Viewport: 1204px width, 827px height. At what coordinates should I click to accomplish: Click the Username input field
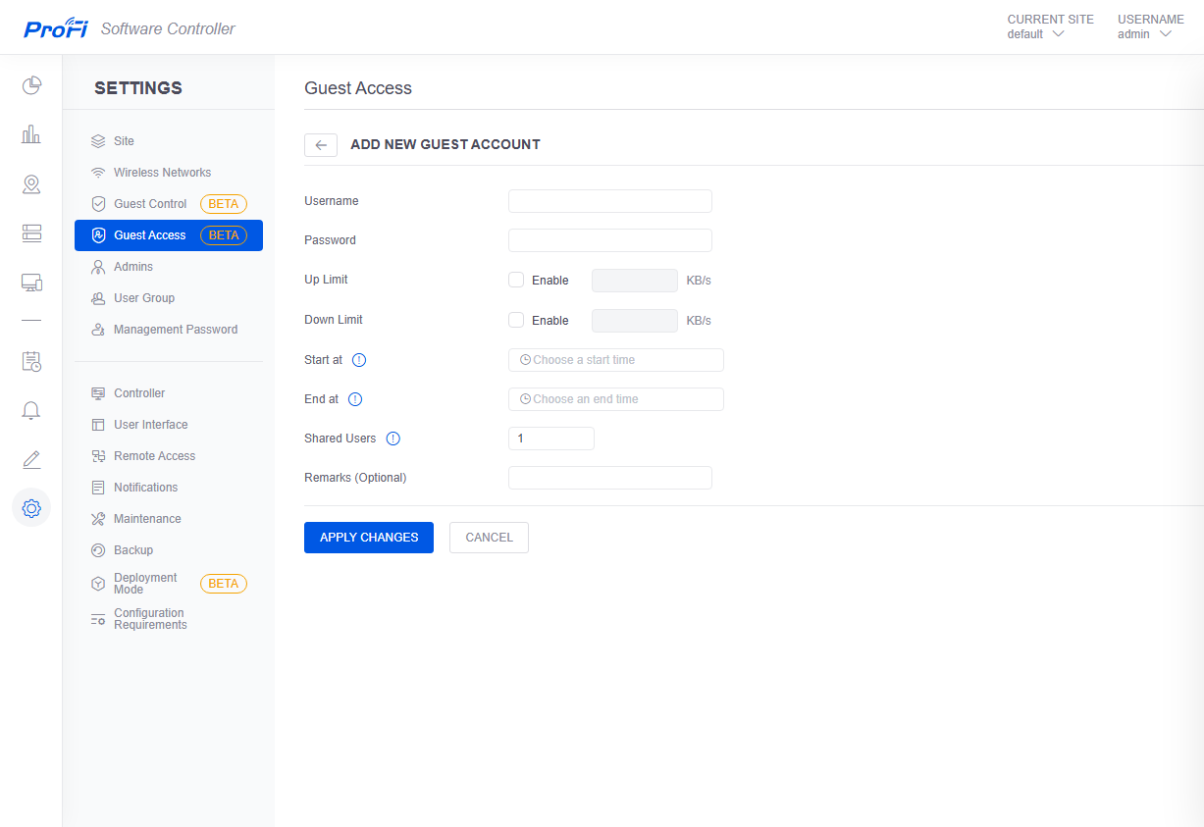click(x=610, y=201)
